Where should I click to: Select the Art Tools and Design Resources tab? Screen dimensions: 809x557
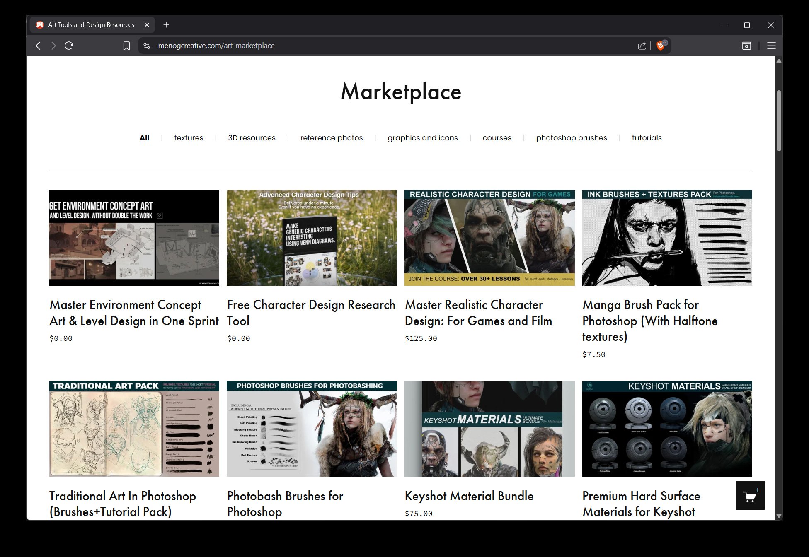[x=92, y=25]
